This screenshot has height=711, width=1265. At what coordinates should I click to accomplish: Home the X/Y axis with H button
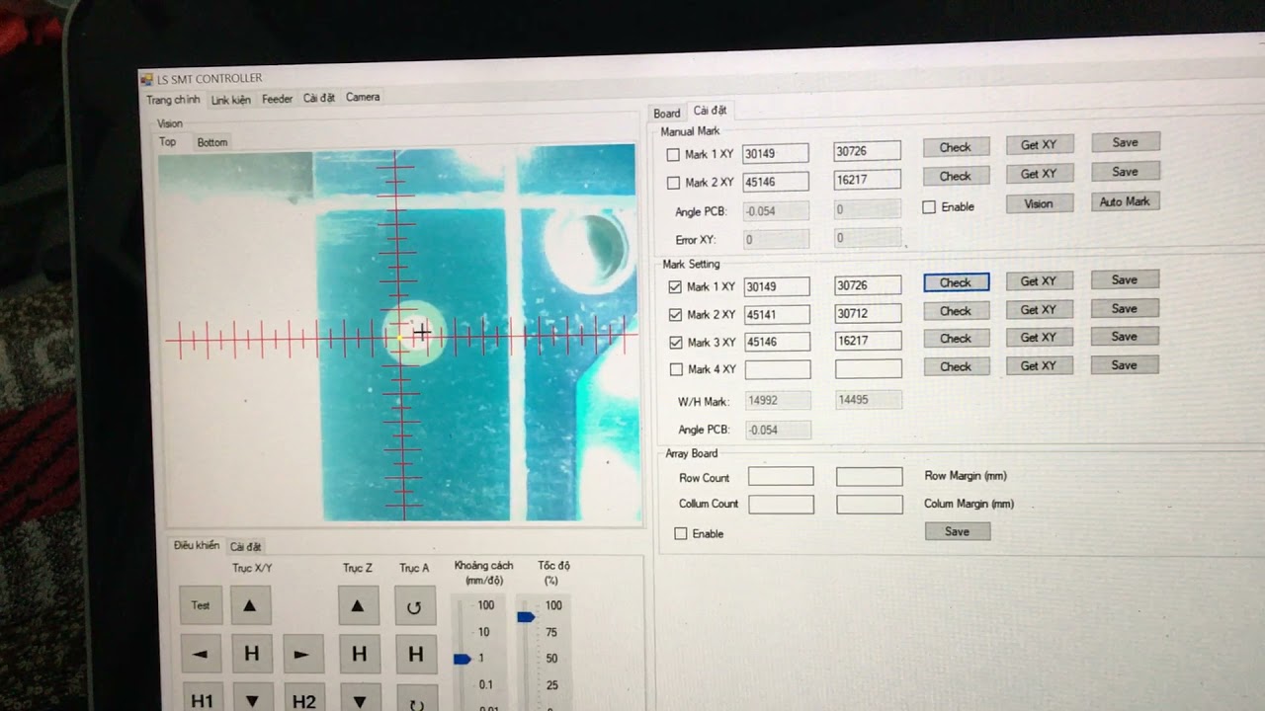click(x=251, y=654)
